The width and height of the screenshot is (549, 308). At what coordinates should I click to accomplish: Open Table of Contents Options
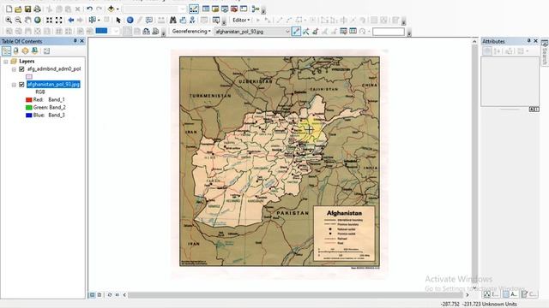pos(46,51)
